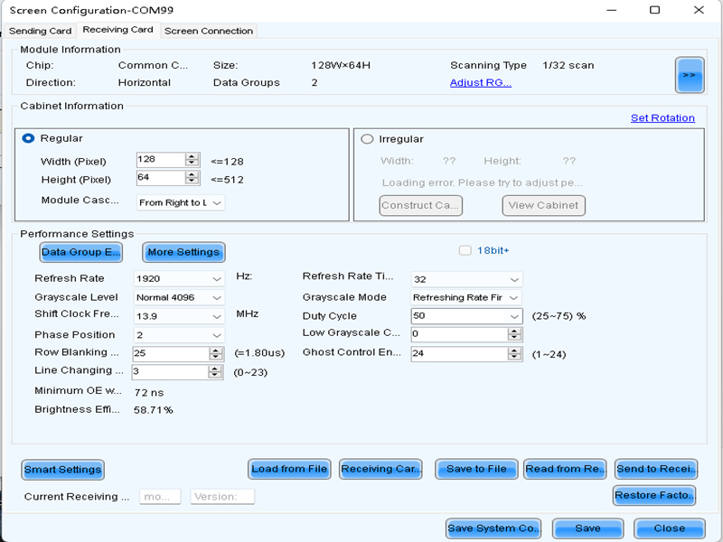Select the Irregular cabinet radio button
Viewport: 723px width, 542px height.
click(x=367, y=139)
